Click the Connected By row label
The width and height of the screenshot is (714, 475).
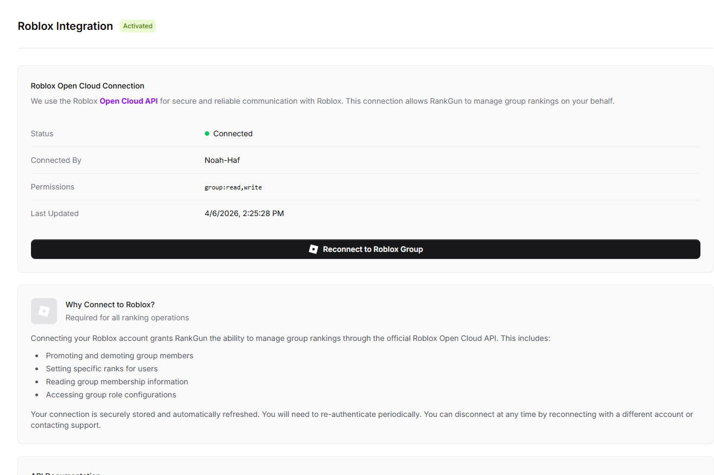[56, 160]
